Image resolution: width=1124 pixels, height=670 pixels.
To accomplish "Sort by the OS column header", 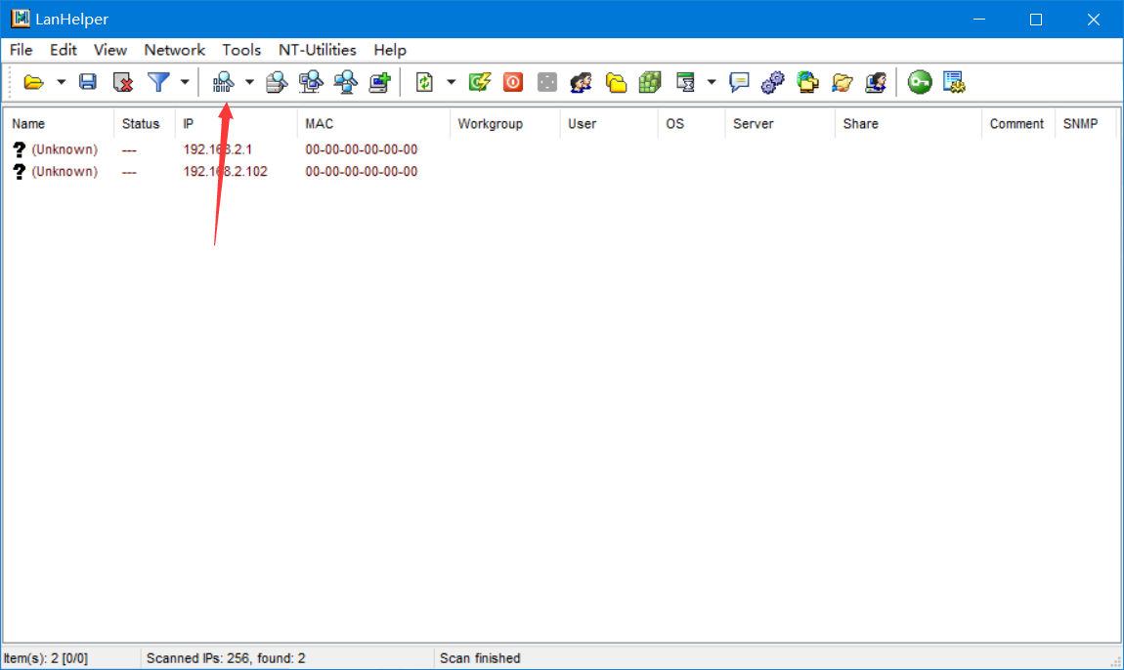I will pyautogui.click(x=691, y=124).
